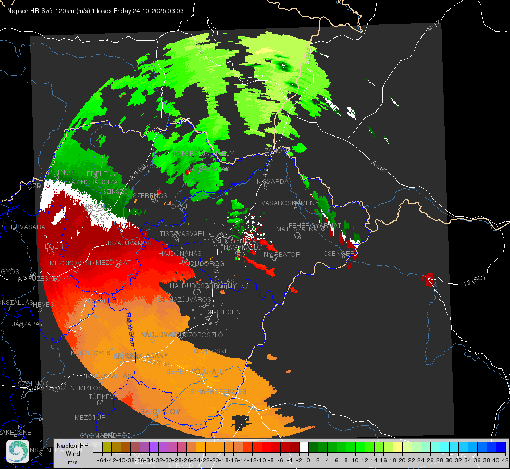The width and height of the screenshot is (510, 469).
Task: Click the M-17 road label
Action: coord(432,26)
